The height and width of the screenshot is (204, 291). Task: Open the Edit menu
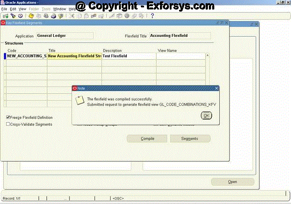[13, 9]
